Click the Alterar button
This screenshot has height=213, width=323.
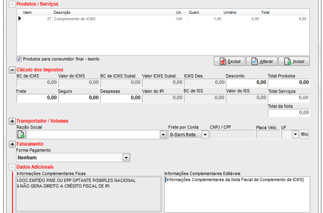tap(262, 61)
